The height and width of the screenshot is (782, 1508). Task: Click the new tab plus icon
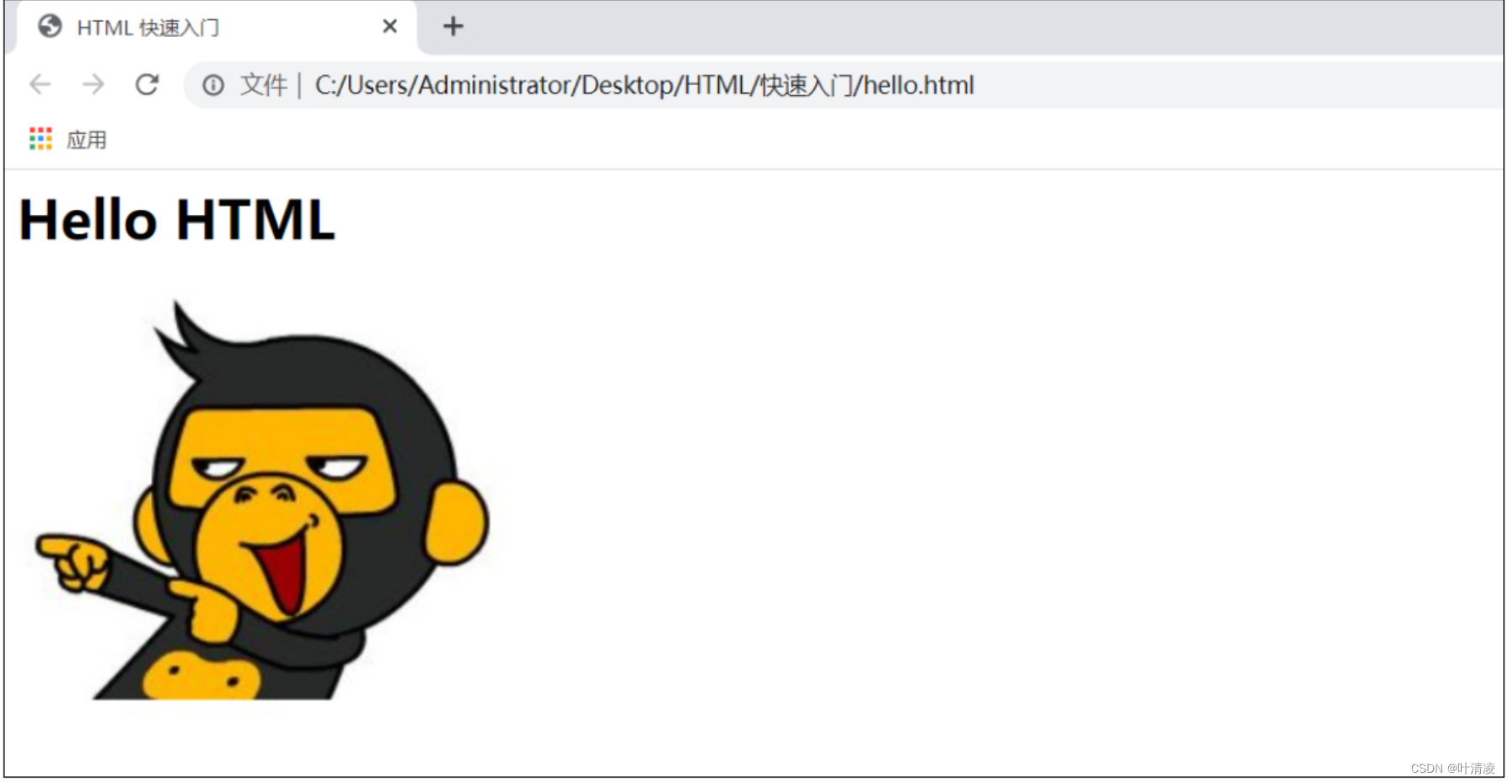pos(453,26)
